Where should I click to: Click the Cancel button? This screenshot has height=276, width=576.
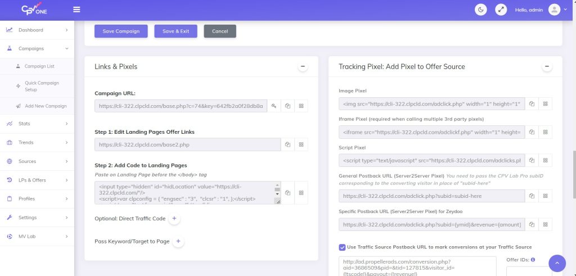click(x=220, y=31)
